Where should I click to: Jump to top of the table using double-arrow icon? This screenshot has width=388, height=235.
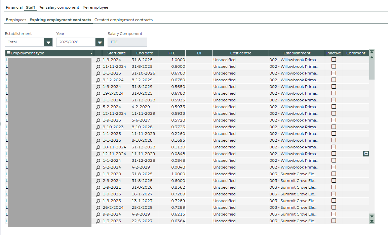pos(372,52)
